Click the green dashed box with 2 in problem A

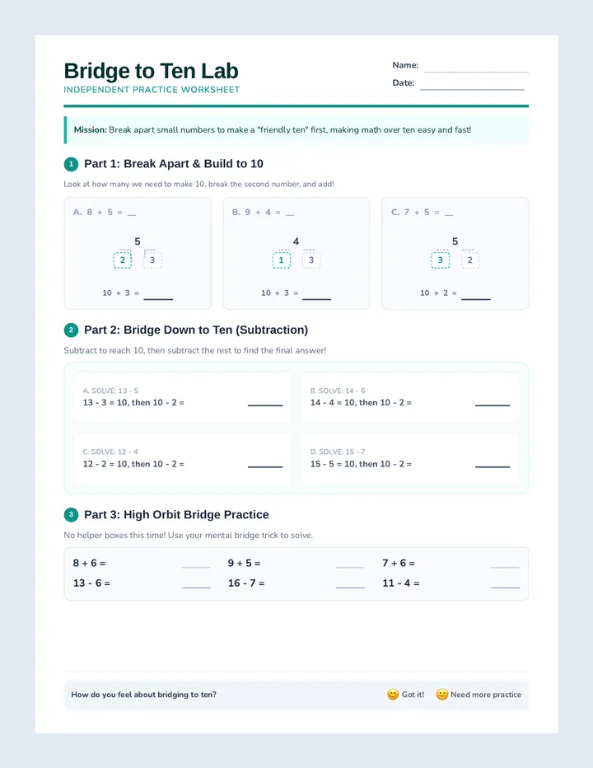(123, 260)
